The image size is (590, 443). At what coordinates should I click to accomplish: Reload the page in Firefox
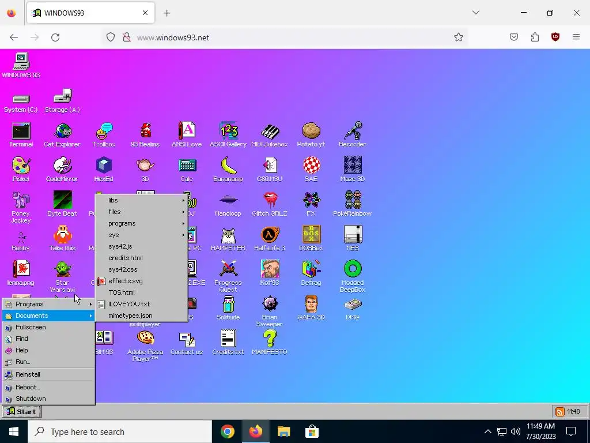55,37
